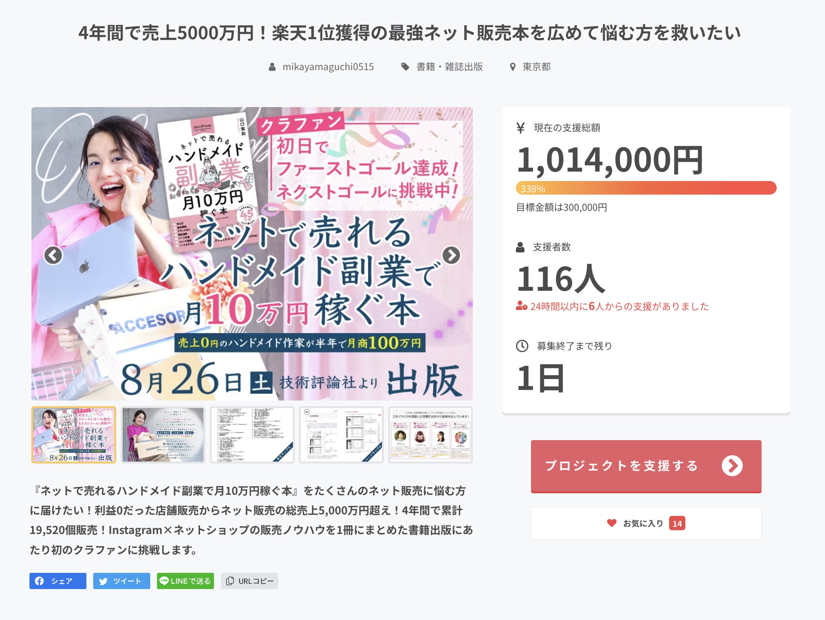Open the 東京都 location link
Viewport: 825px width, 620px height.
click(x=536, y=67)
